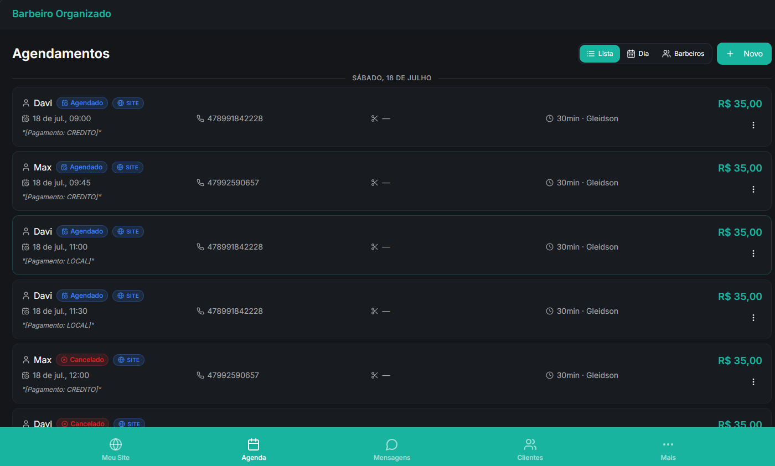This screenshot has width=775, height=466.
Task: Click calendar icon beside 18 de jul., 12:00
Action: pyautogui.click(x=25, y=375)
